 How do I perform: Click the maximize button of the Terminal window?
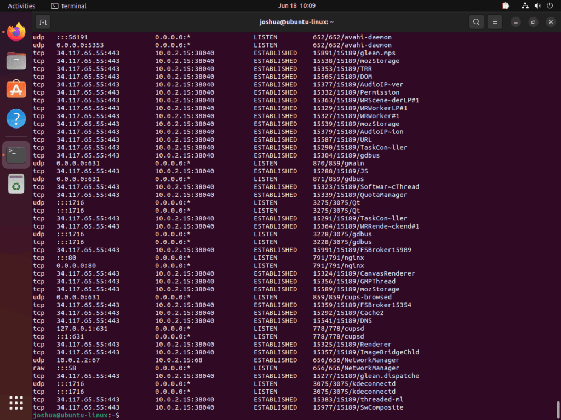pos(532,22)
